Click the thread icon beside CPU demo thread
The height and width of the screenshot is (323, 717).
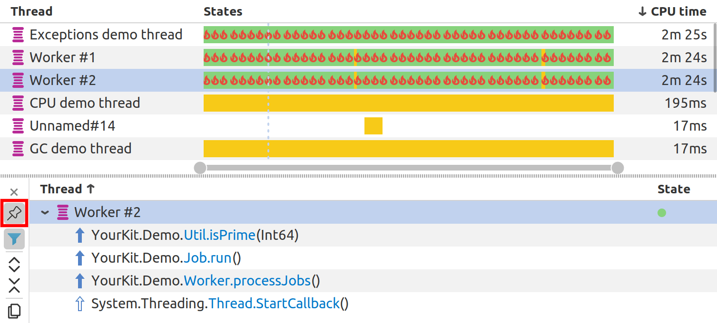pyautogui.click(x=18, y=103)
